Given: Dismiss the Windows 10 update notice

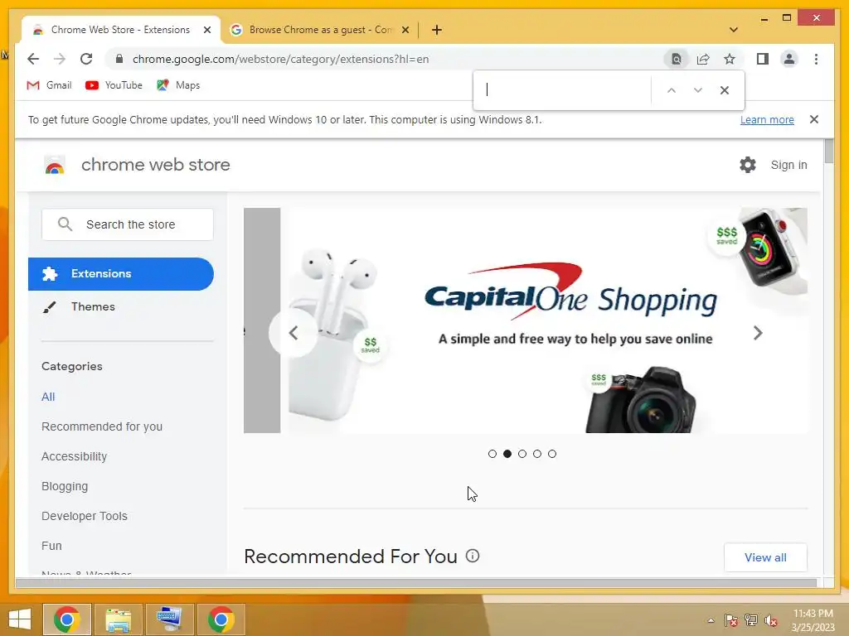Looking at the screenshot, I should point(814,119).
